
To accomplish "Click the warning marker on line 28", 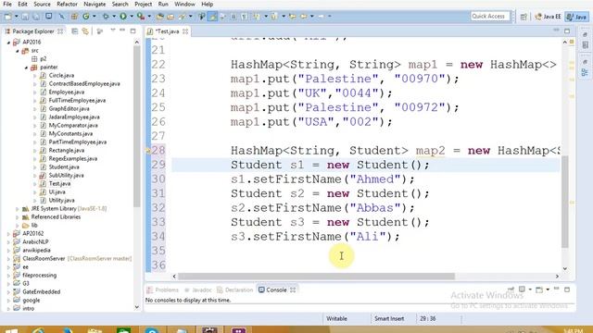I will [148, 151].
